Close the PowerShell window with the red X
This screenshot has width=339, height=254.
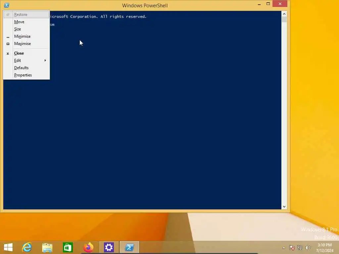280,4
